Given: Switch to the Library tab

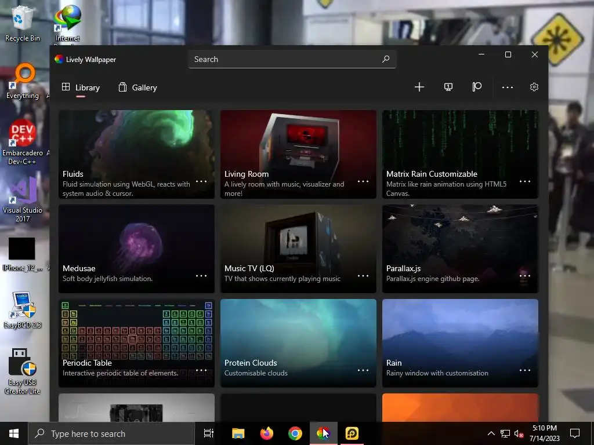Looking at the screenshot, I should pyautogui.click(x=81, y=87).
